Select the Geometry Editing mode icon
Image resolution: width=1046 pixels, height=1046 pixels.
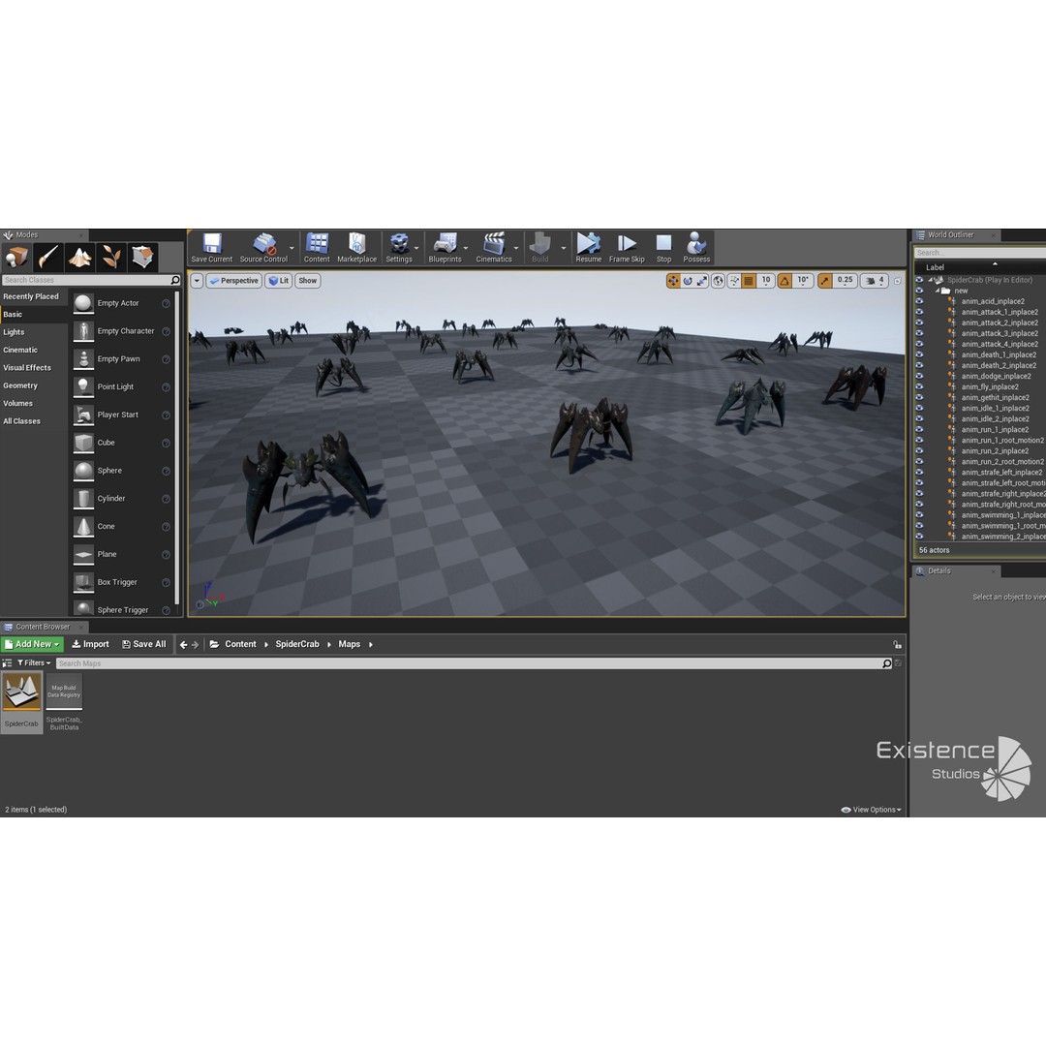(142, 257)
